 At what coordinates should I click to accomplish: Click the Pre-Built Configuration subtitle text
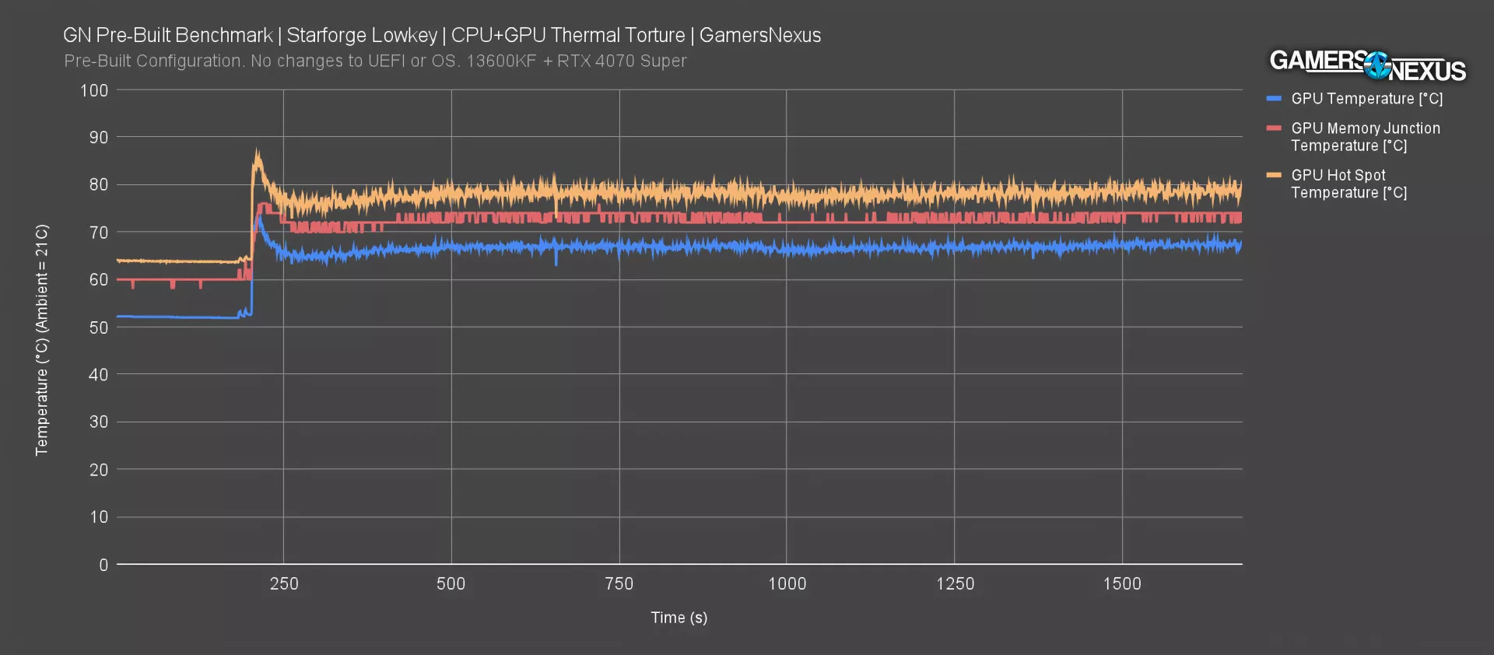tap(375, 61)
